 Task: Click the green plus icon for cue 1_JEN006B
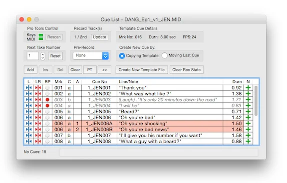pos(248,130)
